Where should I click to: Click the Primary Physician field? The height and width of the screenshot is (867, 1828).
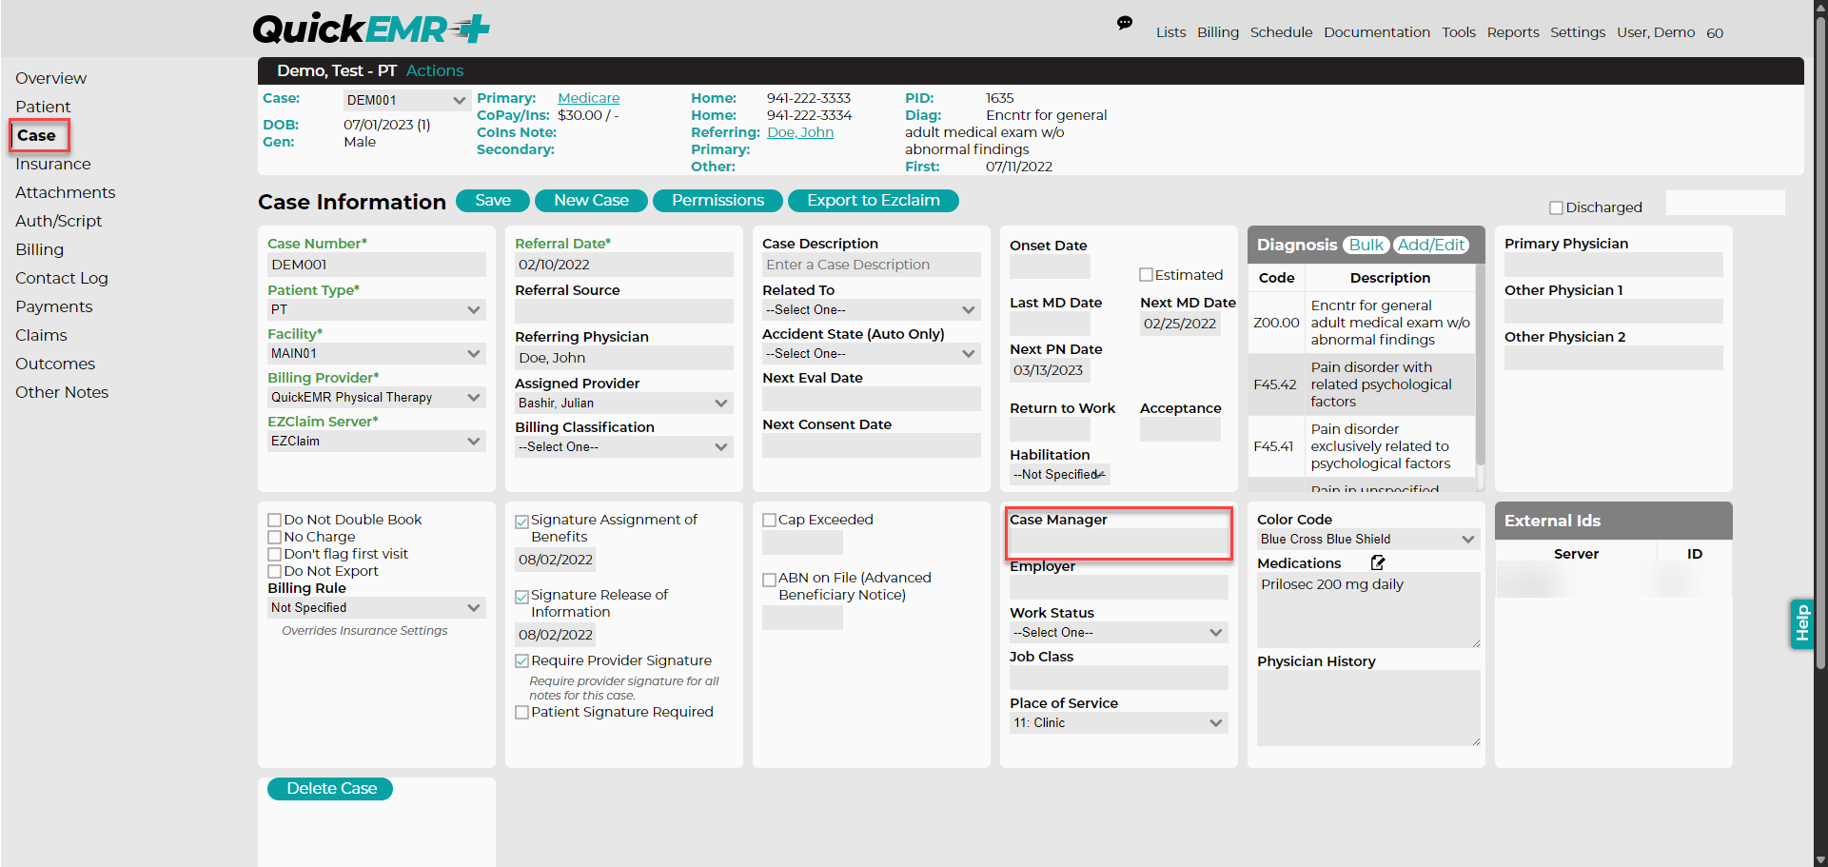pyautogui.click(x=1614, y=265)
